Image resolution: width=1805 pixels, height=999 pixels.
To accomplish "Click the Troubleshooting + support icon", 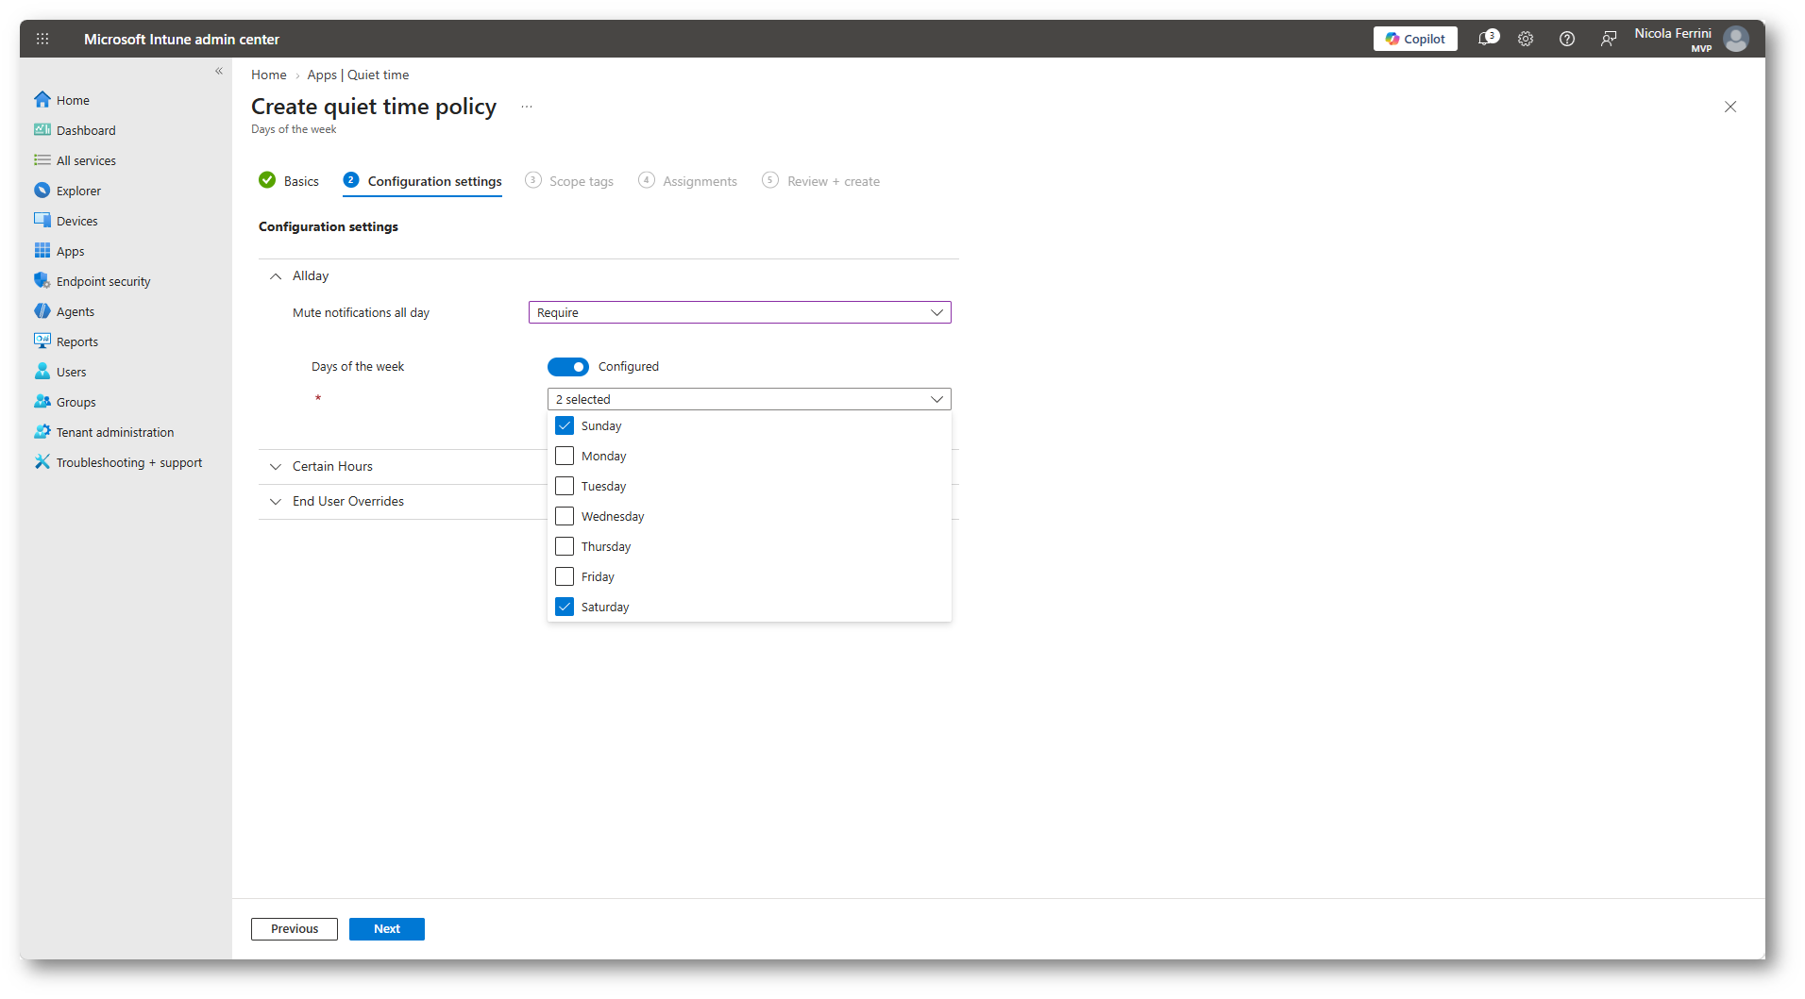I will [42, 461].
